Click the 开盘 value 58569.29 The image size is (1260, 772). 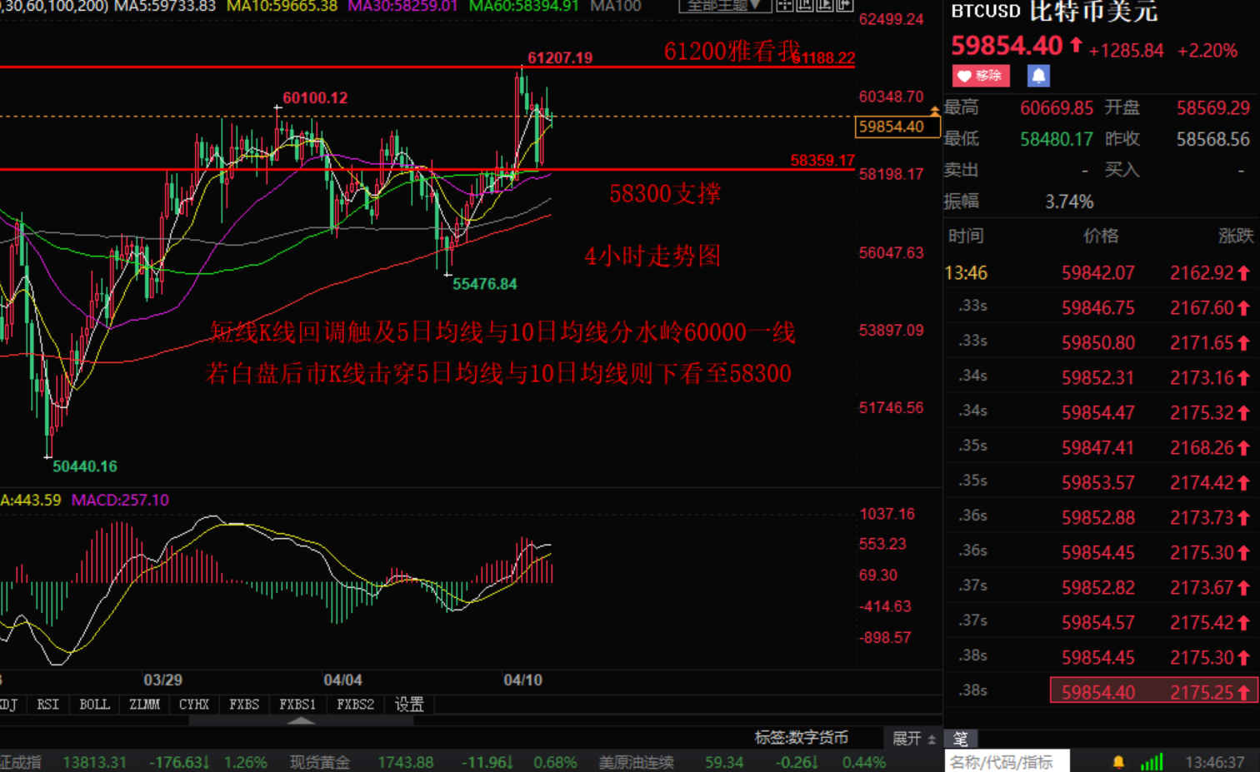point(1213,107)
